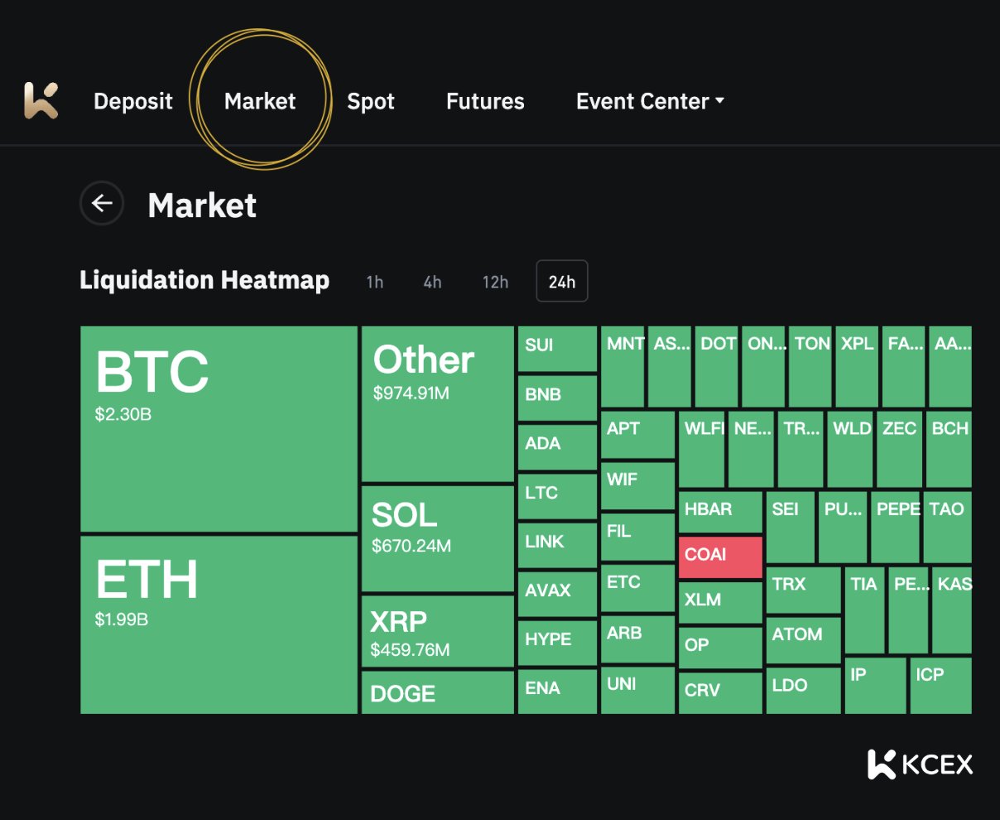Image resolution: width=1000 pixels, height=820 pixels.
Task: Select the BTC $2.30B heatmap block
Action: coord(219,428)
